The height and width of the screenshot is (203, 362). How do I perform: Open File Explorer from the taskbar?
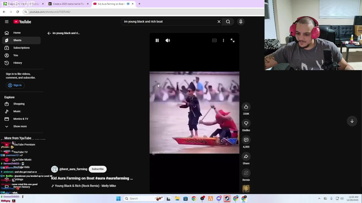coord(177,198)
